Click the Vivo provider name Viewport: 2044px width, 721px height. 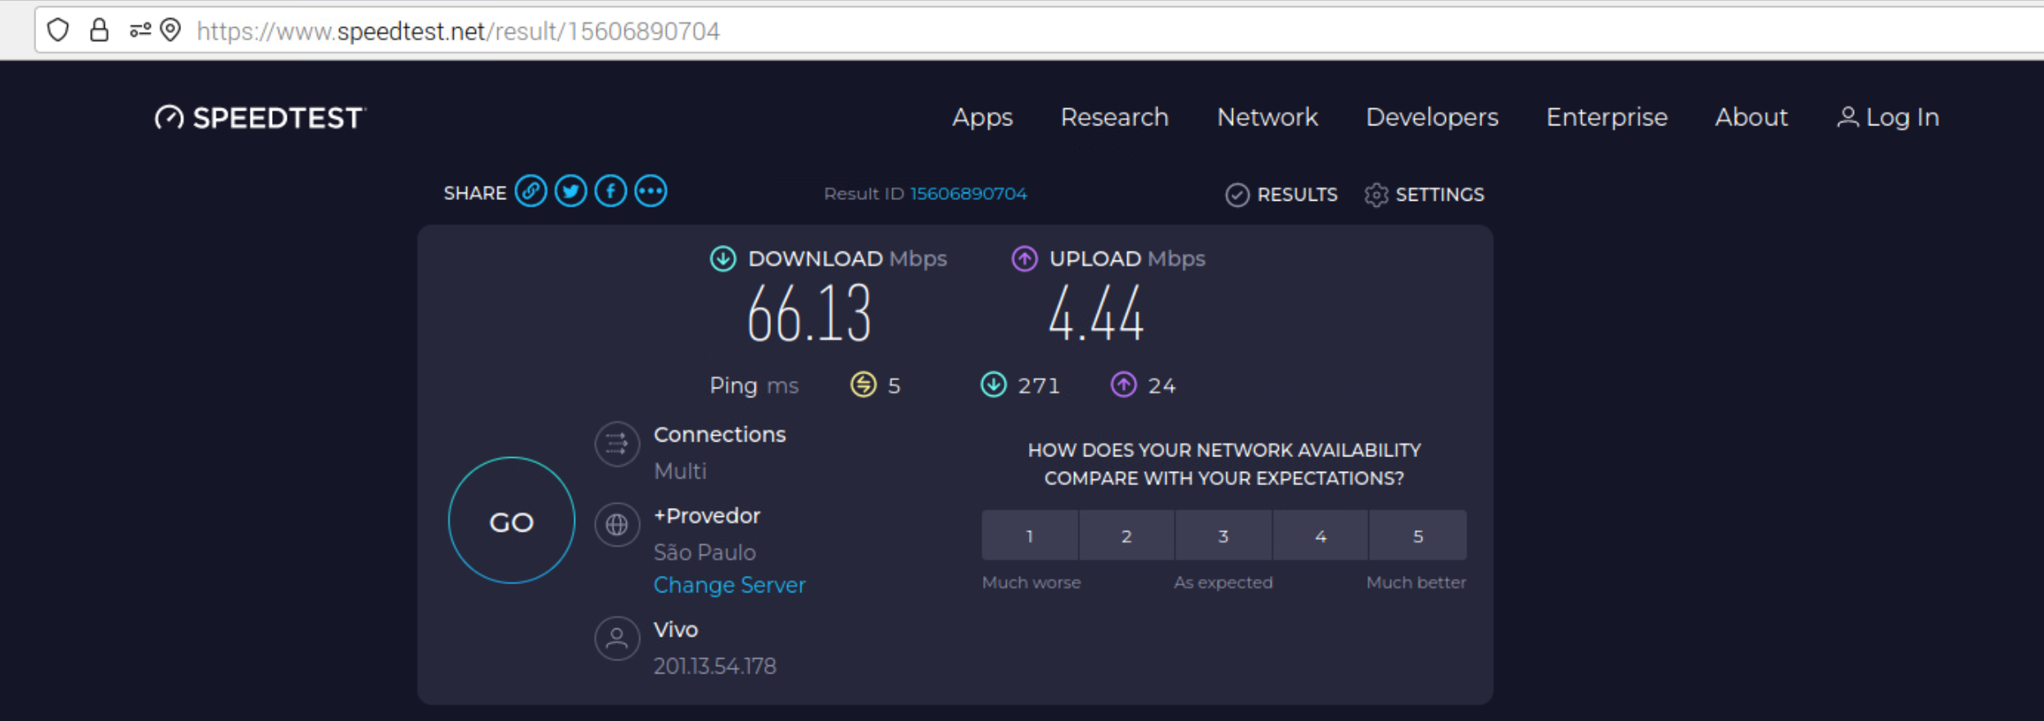pyautogui.click(x=676, y=629)
